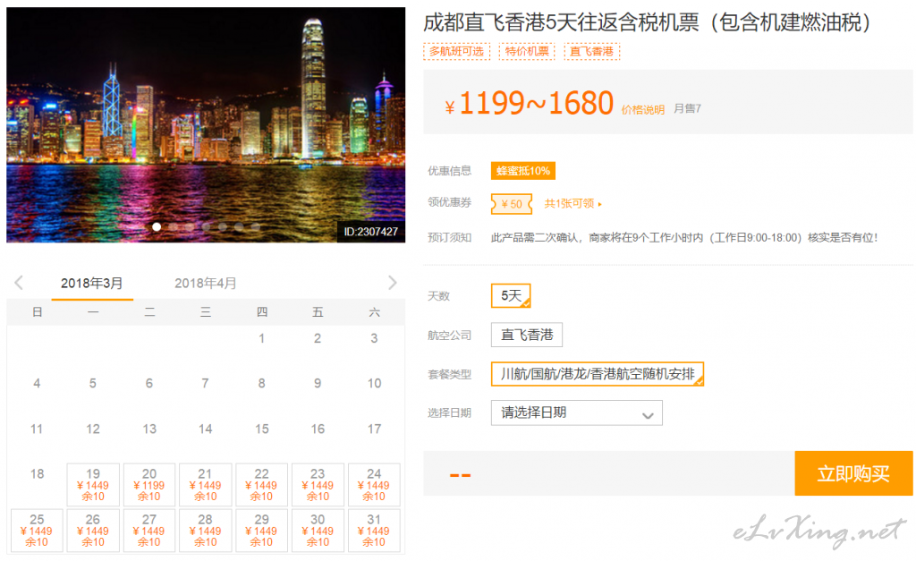Select the first carousel dot on Hong Kong photo
916x561 pixels.
coord(157,226)
